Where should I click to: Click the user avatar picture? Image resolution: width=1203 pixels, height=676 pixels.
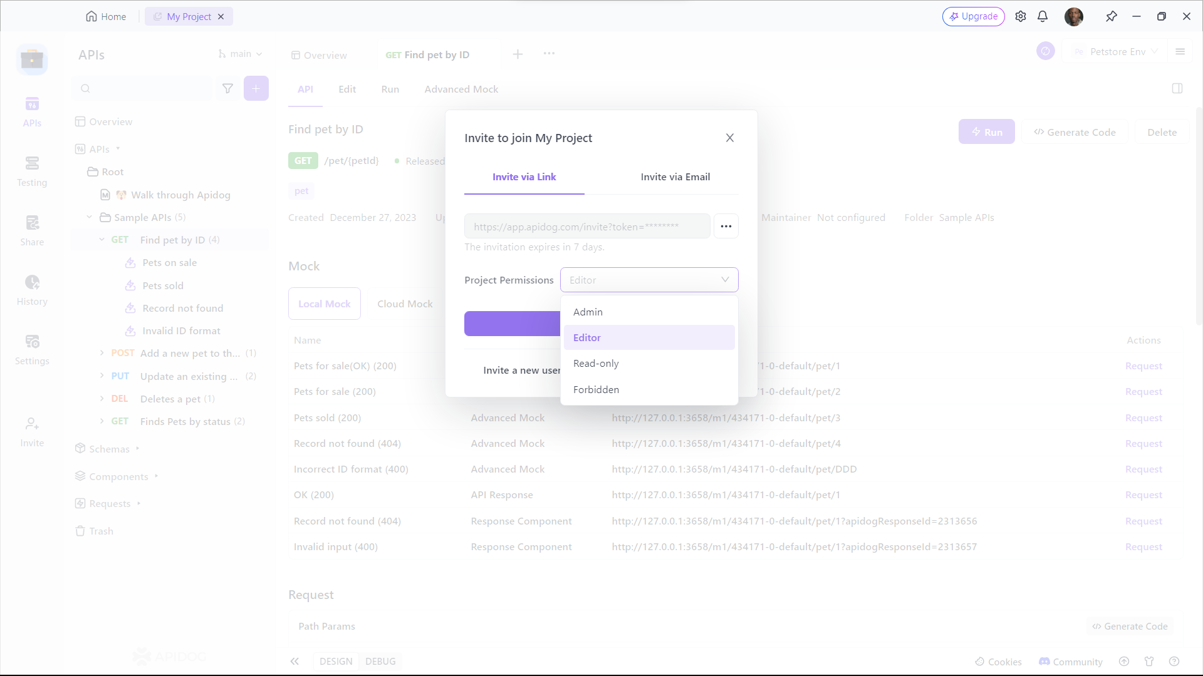1073,17
